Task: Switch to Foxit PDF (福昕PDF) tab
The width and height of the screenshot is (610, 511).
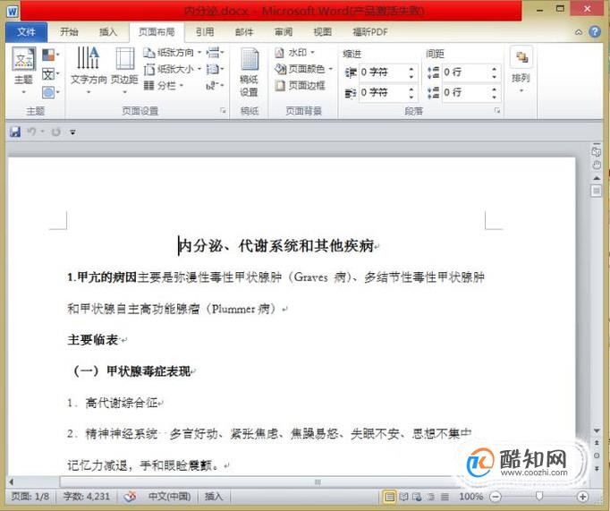Action: coord(370,32)
